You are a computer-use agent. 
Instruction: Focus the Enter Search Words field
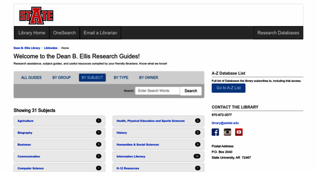(x=157, y=91)
